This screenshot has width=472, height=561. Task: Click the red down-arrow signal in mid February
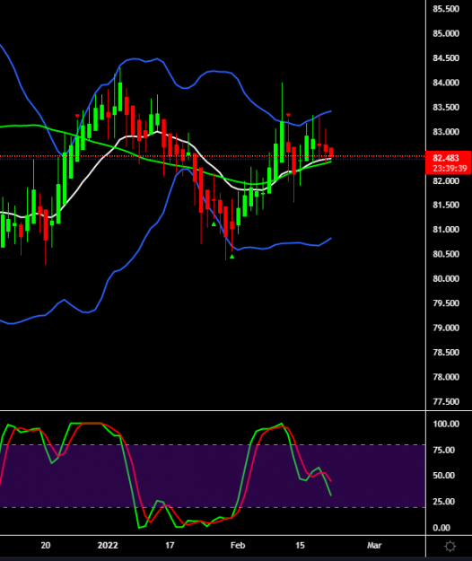(x=288, y=115)
